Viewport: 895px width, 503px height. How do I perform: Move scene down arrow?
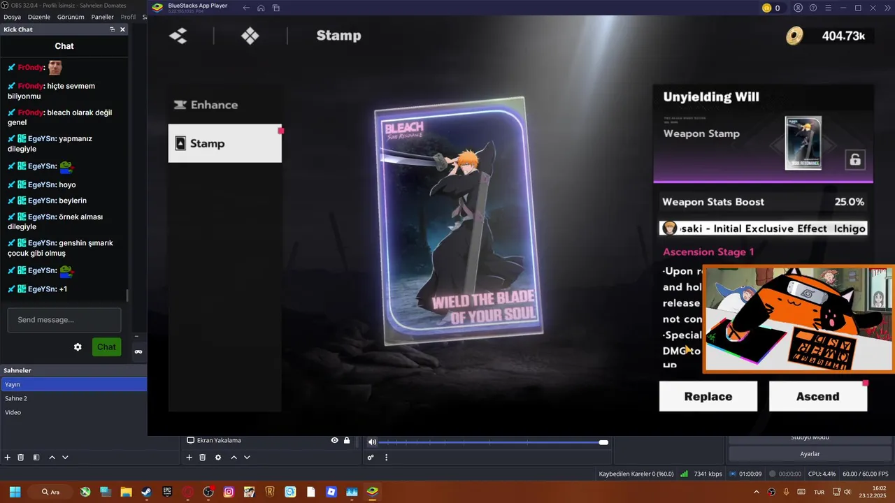tap(65, 458)
